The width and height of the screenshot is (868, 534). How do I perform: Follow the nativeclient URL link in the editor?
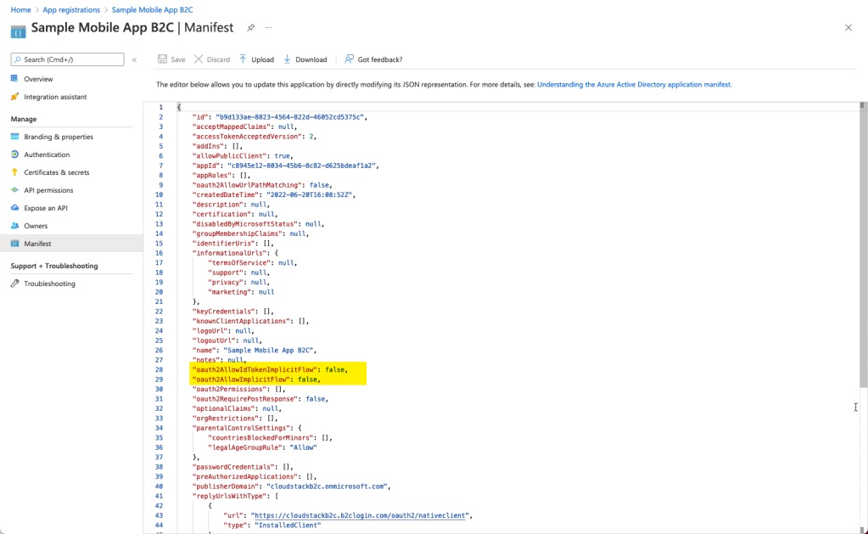pos(360,515)
